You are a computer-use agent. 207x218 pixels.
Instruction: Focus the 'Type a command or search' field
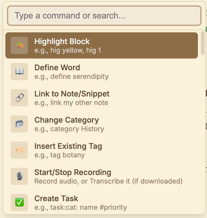pos(104,16)
